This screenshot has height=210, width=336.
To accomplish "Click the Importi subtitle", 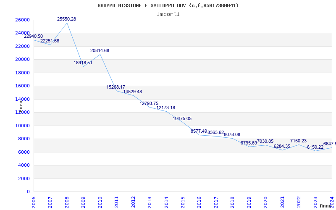I will (x=168, y=14).
